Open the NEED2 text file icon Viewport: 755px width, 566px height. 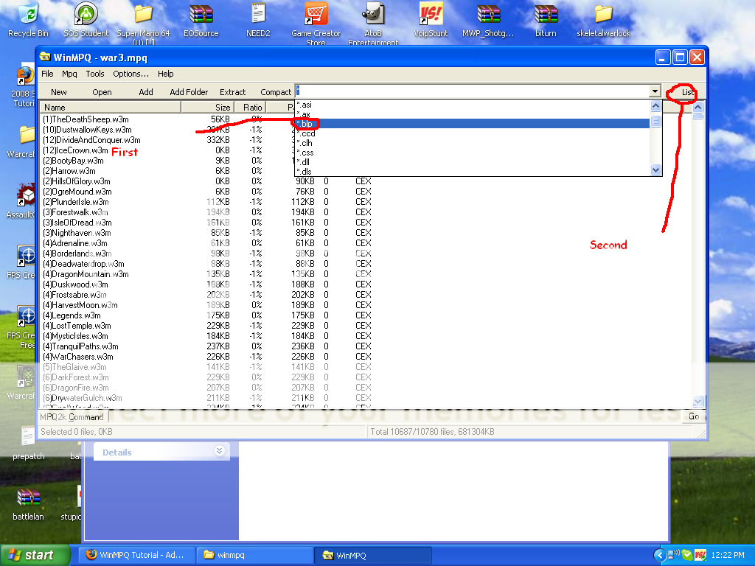point(258,13)
